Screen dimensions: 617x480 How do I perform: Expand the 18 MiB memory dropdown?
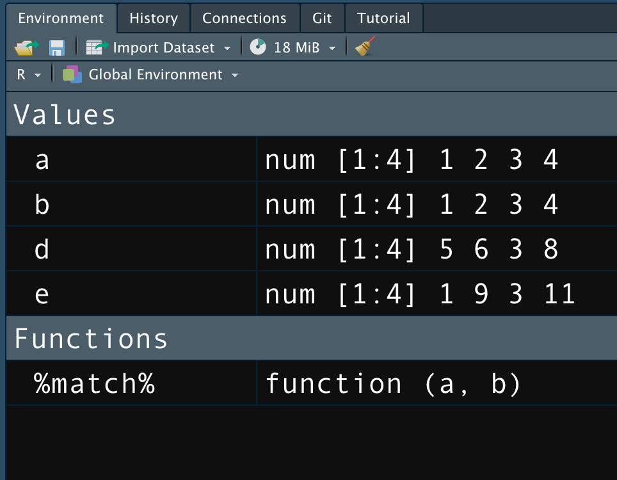(x=332, y=49)
